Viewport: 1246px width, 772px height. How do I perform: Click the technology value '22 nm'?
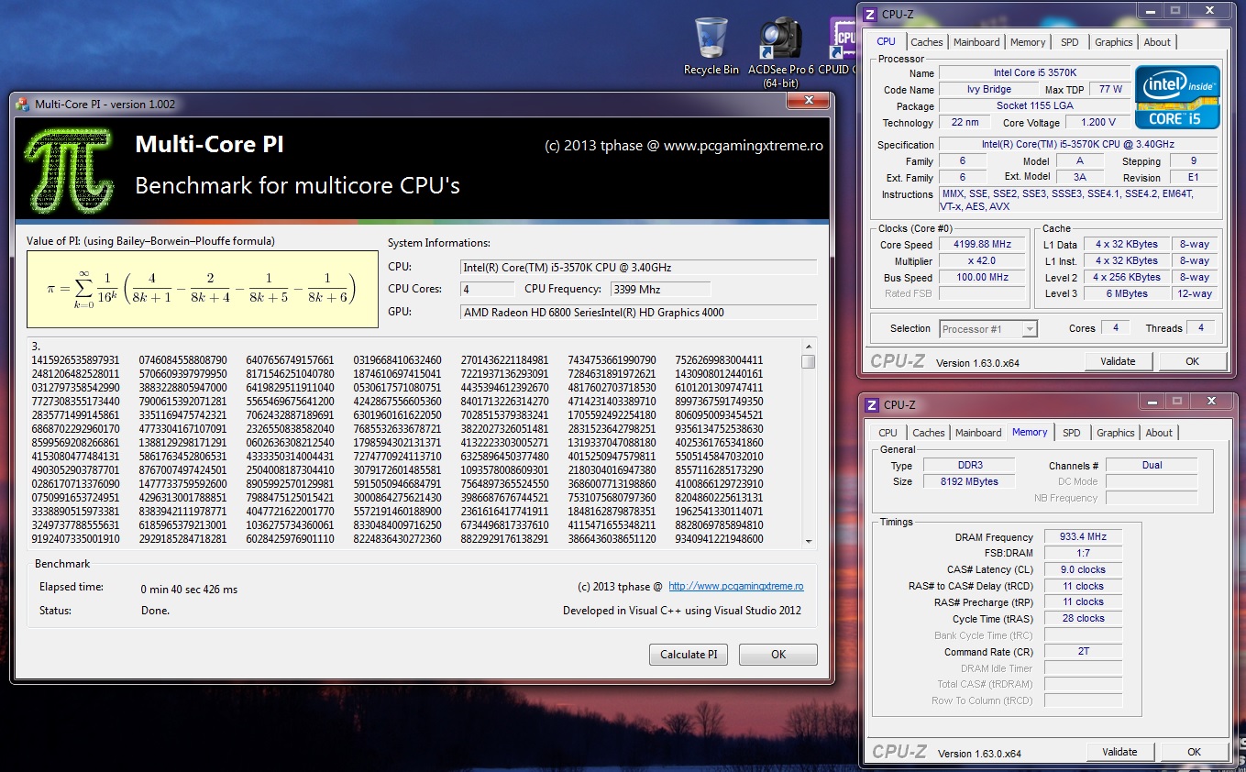965,123
